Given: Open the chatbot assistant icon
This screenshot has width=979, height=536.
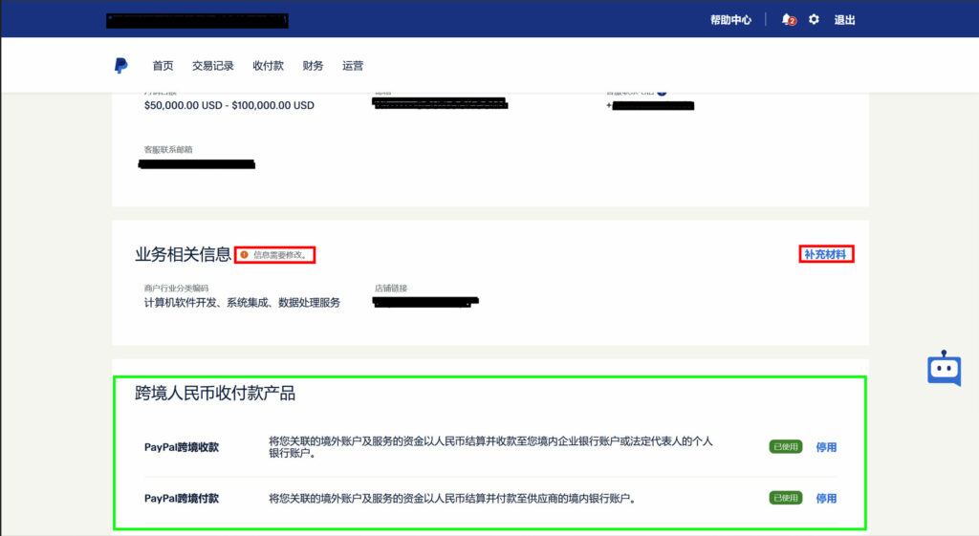Looking at the screenshot, I should pyautogui.click(x=944, y=369).
